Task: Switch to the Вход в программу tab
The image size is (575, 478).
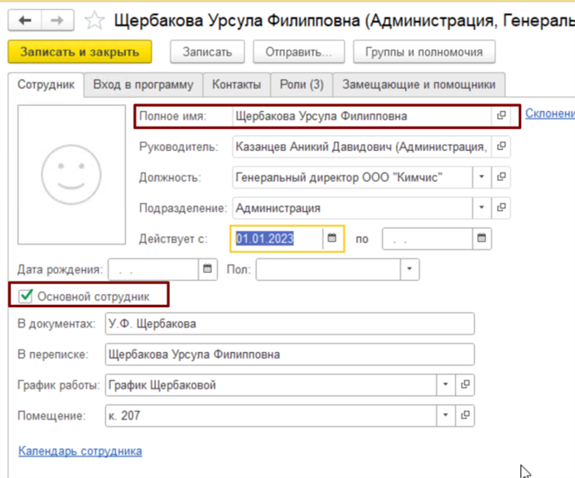Action: point(143,84)
